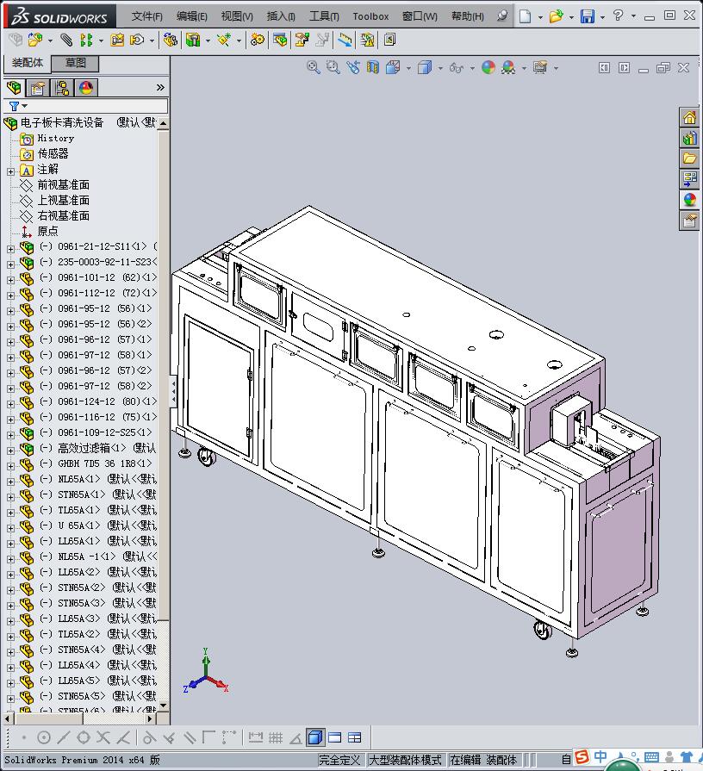Switch to the 草图 tab

76,63
